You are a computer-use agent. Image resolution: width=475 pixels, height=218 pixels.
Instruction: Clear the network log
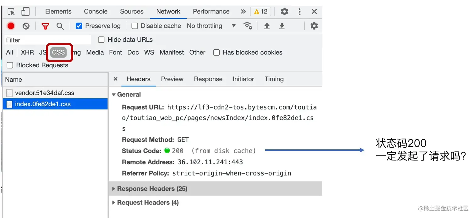[x=26, y=26]
